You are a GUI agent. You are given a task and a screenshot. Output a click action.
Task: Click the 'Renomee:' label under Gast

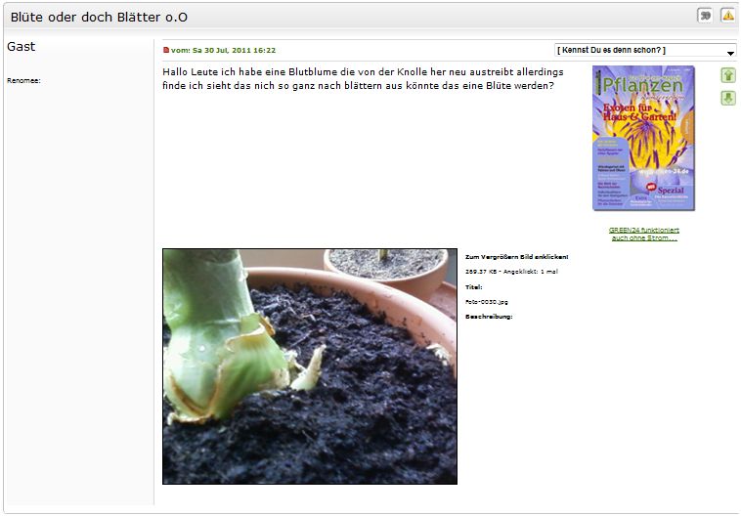click(23, 81)
